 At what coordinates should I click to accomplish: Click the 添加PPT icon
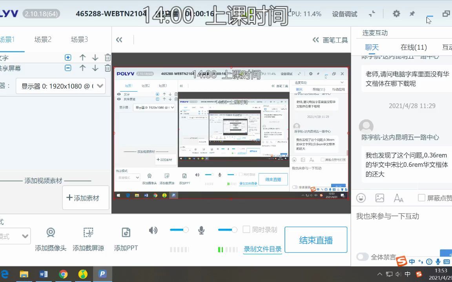[126, 232]
